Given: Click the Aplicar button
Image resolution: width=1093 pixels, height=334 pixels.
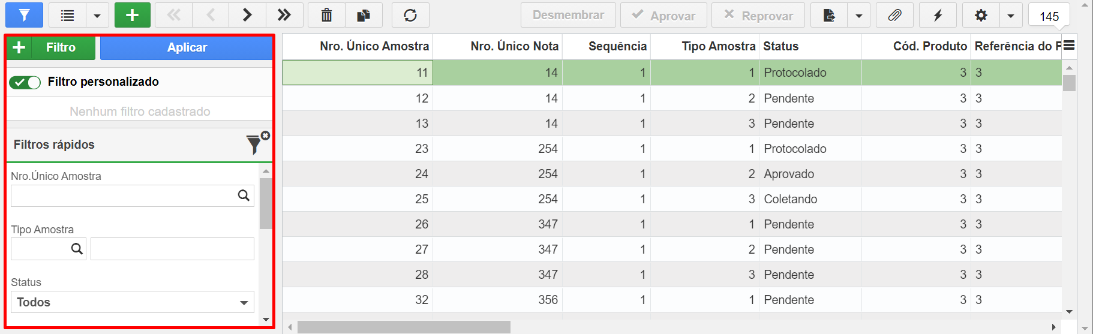Looking at the screenshot, I should coord(187,47).
